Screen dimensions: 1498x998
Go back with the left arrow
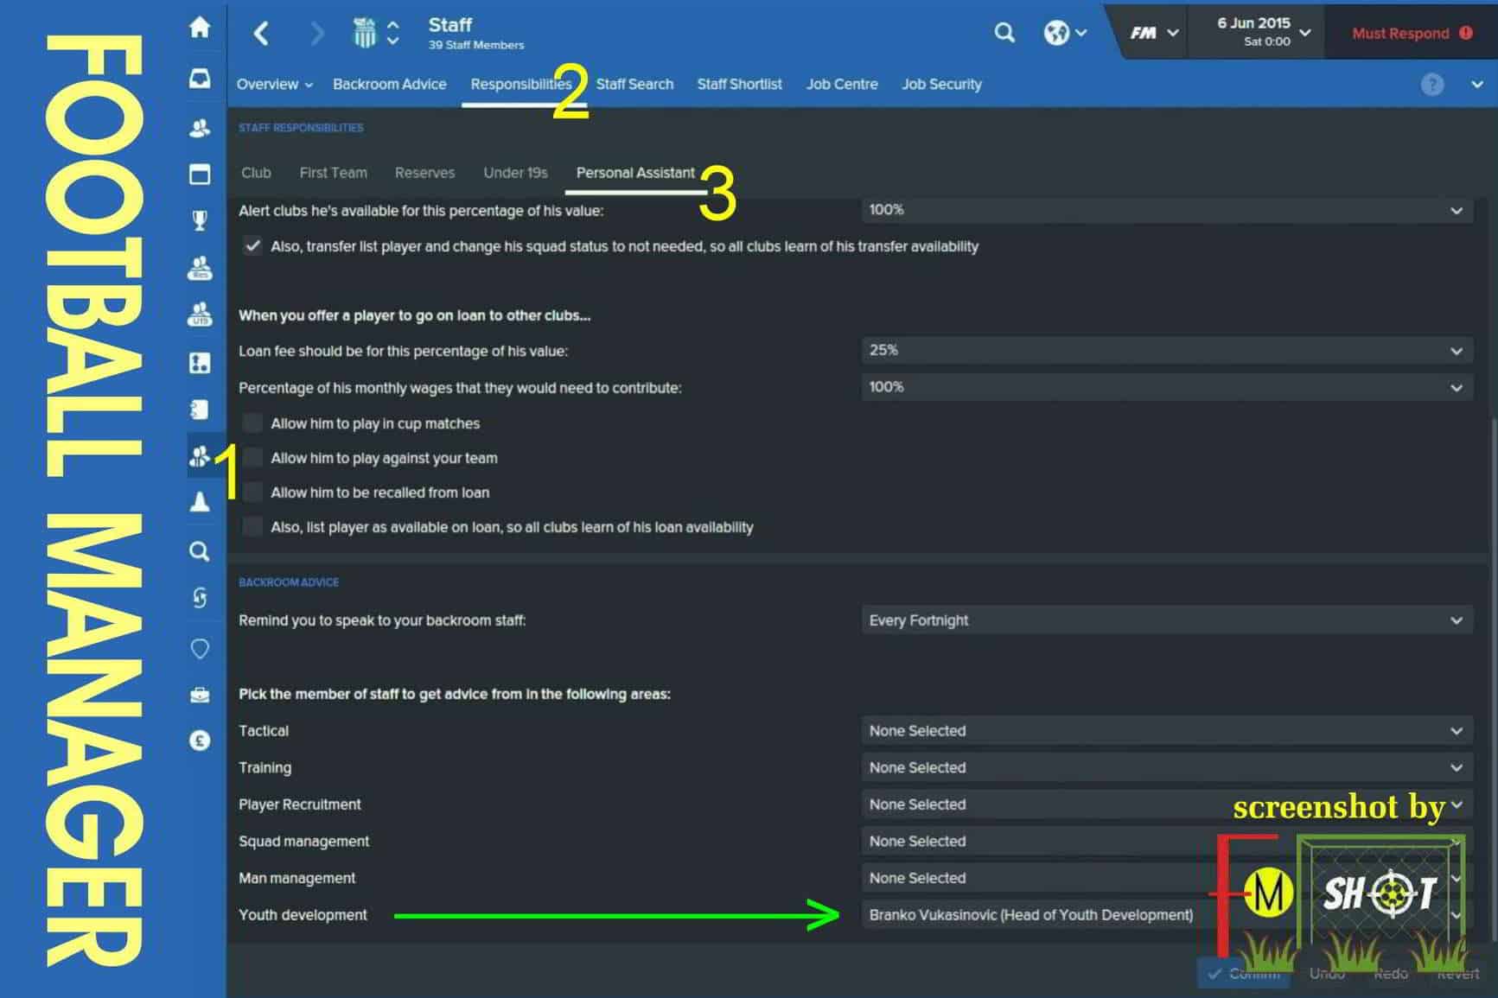(261, 34)
